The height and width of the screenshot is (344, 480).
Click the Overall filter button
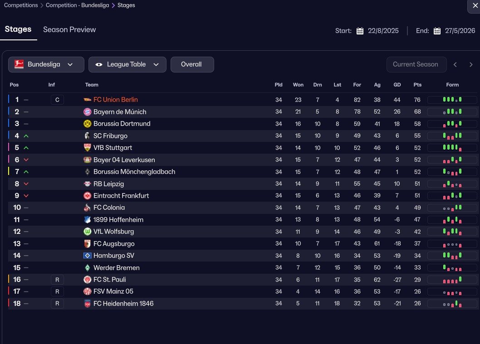[x=192, y=64]
